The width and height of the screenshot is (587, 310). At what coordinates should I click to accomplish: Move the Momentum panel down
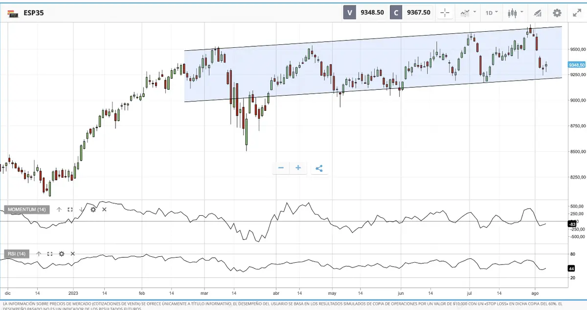coord(81,209)
